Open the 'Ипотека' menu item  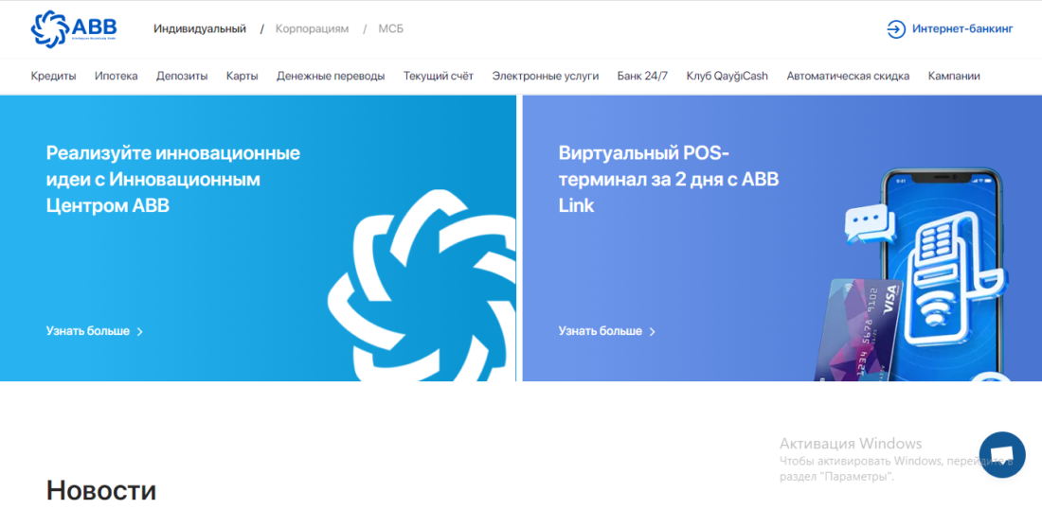[116, 76]
